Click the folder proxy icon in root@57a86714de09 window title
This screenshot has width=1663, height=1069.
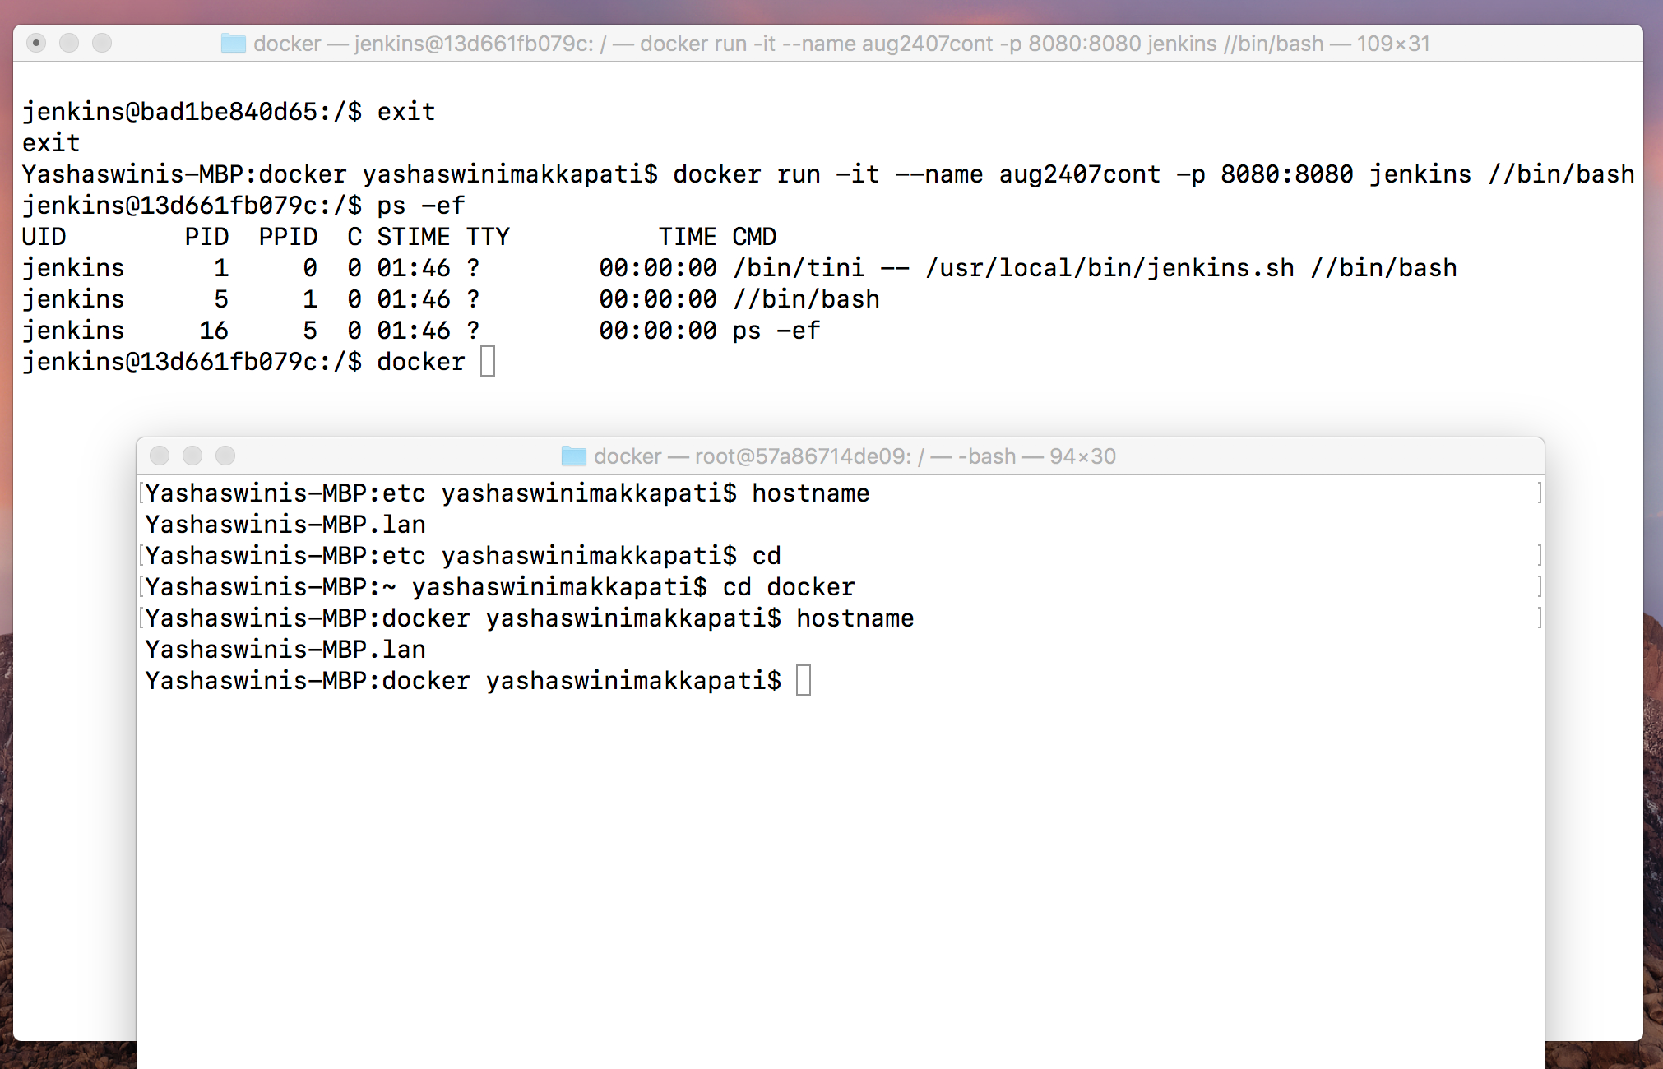(573, 456)
